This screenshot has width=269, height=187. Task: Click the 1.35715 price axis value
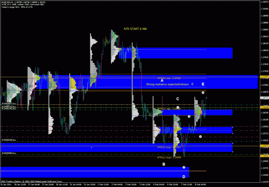click(265, 133)
